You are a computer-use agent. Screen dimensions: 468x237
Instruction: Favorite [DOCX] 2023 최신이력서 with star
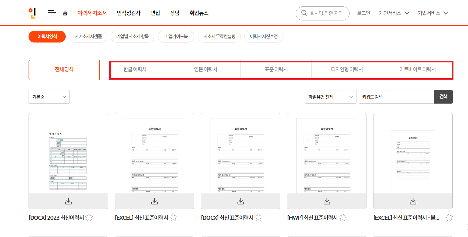coord(89,217)
